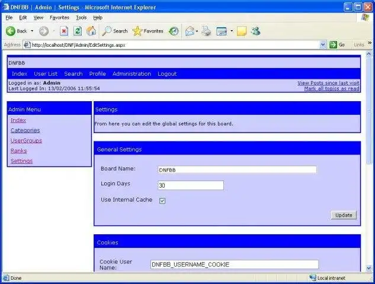Expand the Mail dropdown arrow
The image size is (375, 284).
(x=197, y=31)
